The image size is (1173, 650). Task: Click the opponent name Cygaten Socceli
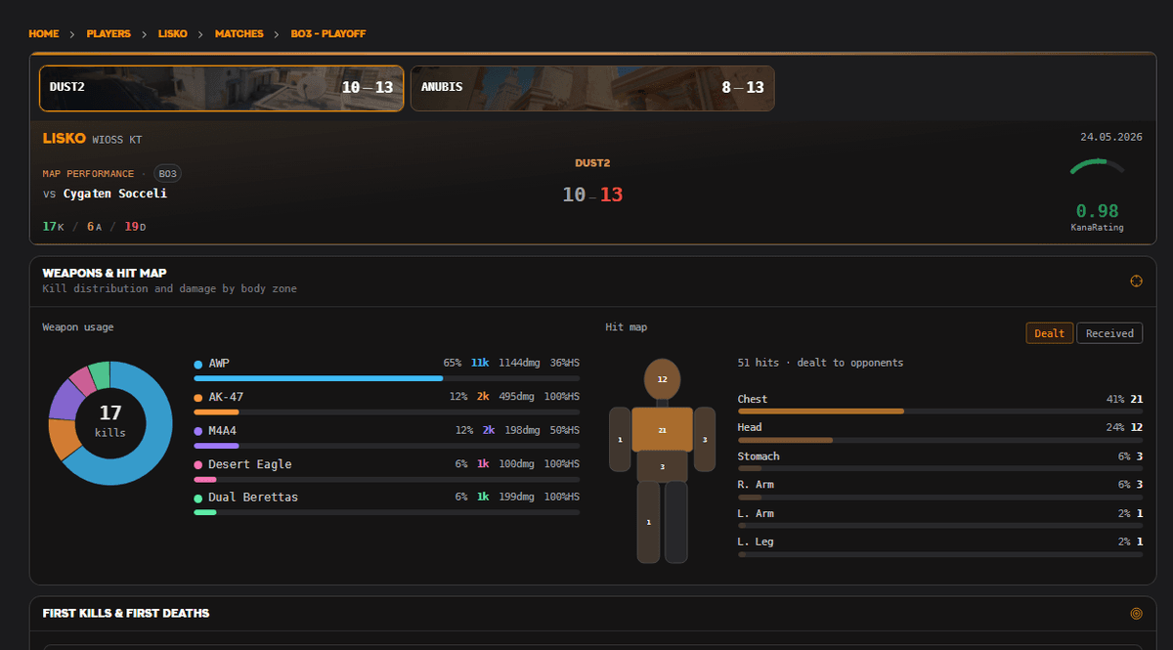[114, 194]
